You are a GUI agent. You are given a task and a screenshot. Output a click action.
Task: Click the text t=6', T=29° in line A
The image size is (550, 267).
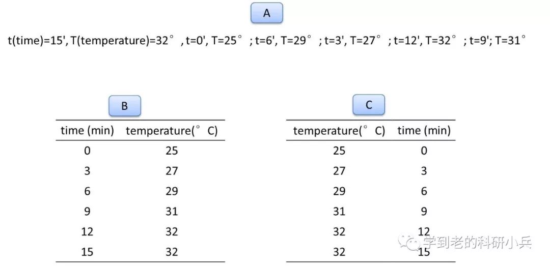point(284,41)
